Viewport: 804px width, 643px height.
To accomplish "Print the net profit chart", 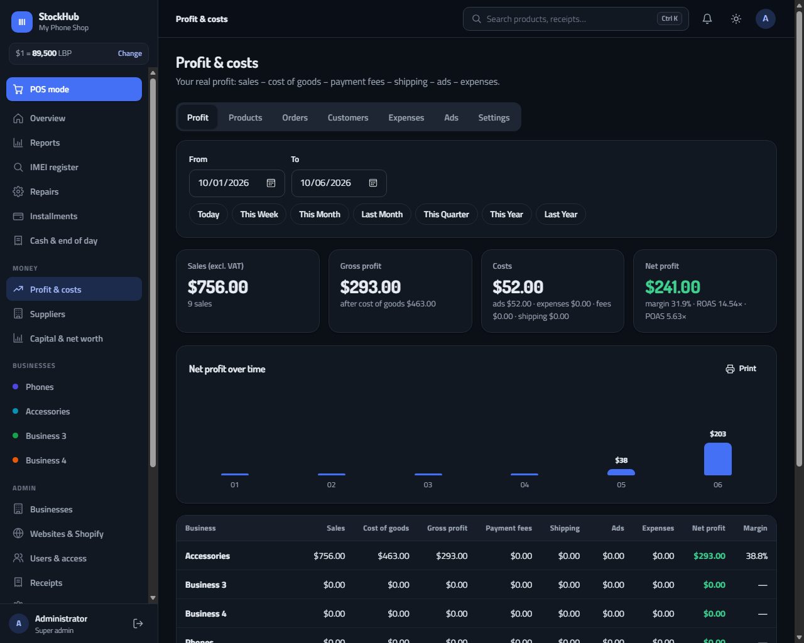I will click(x=741, y=369).
